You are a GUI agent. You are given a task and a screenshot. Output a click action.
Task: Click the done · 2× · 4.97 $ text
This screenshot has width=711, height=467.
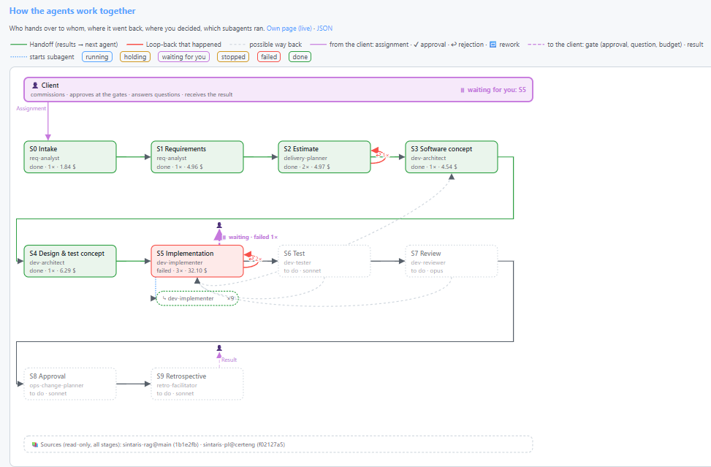(307, 167)
